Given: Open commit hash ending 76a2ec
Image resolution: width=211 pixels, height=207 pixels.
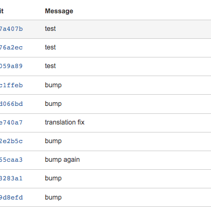Looking at the screenshot, I should click(11, 47).
